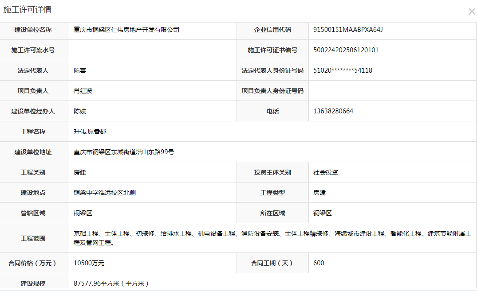Click the masked ID number 51020********54118

343,70
